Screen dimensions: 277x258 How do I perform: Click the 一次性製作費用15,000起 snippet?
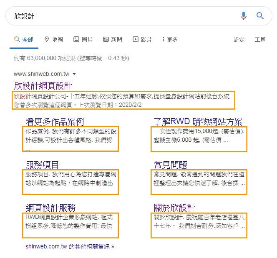[x=199, y=135]
